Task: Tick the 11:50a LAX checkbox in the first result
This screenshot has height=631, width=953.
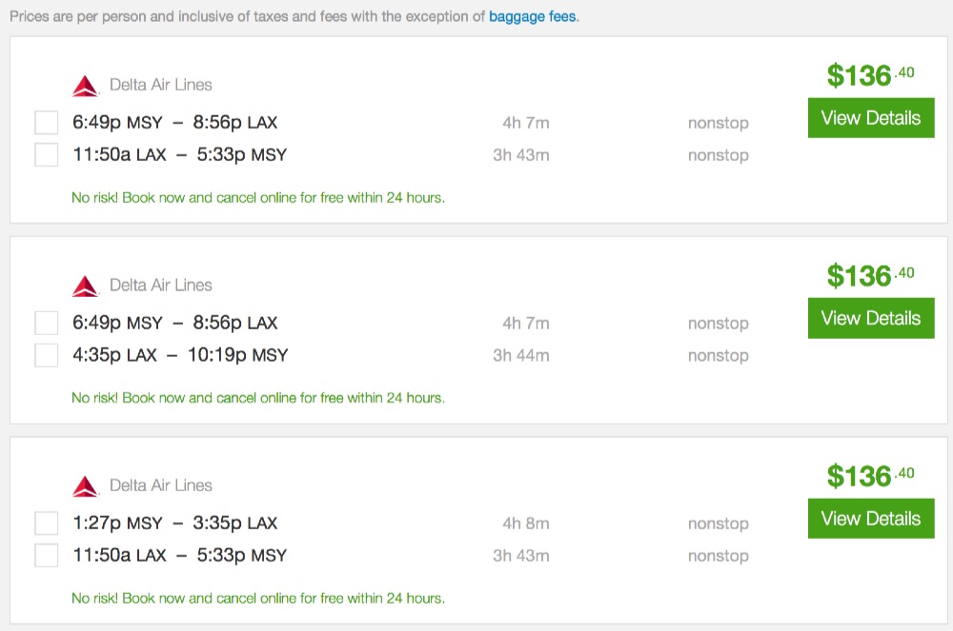Action: tap(47, 155)
